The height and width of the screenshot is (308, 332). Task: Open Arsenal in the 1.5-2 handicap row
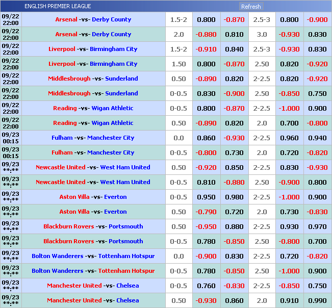[x=66, y=19]
